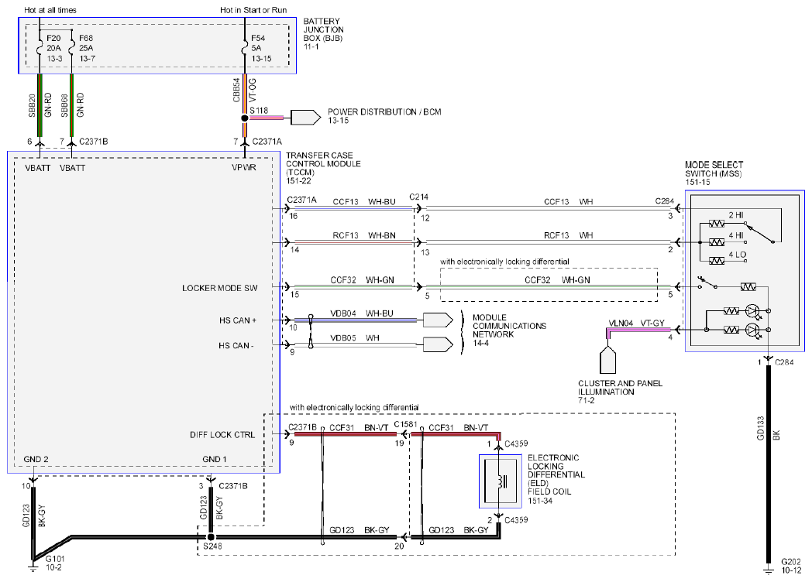Click the "G101 10-2" ground label
This screenshot has height=582, width=812.
coord(54,563)
